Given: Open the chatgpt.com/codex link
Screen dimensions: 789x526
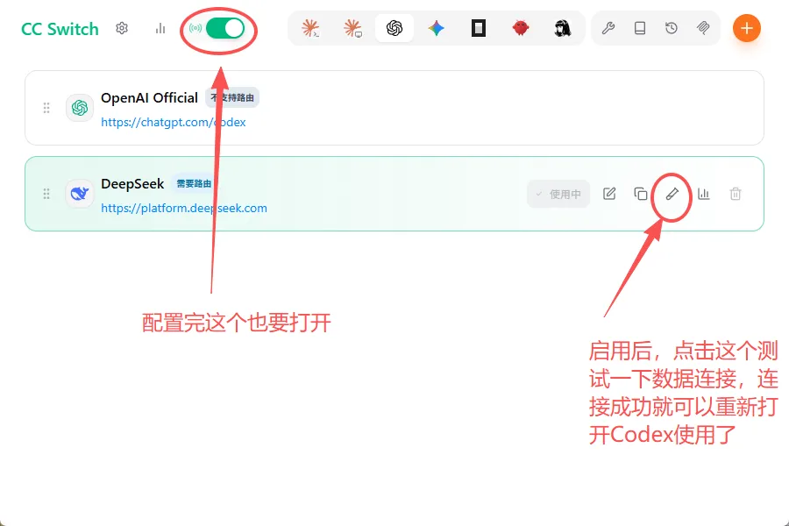Looking at the screenshot, I should click(x=173, y=123).
